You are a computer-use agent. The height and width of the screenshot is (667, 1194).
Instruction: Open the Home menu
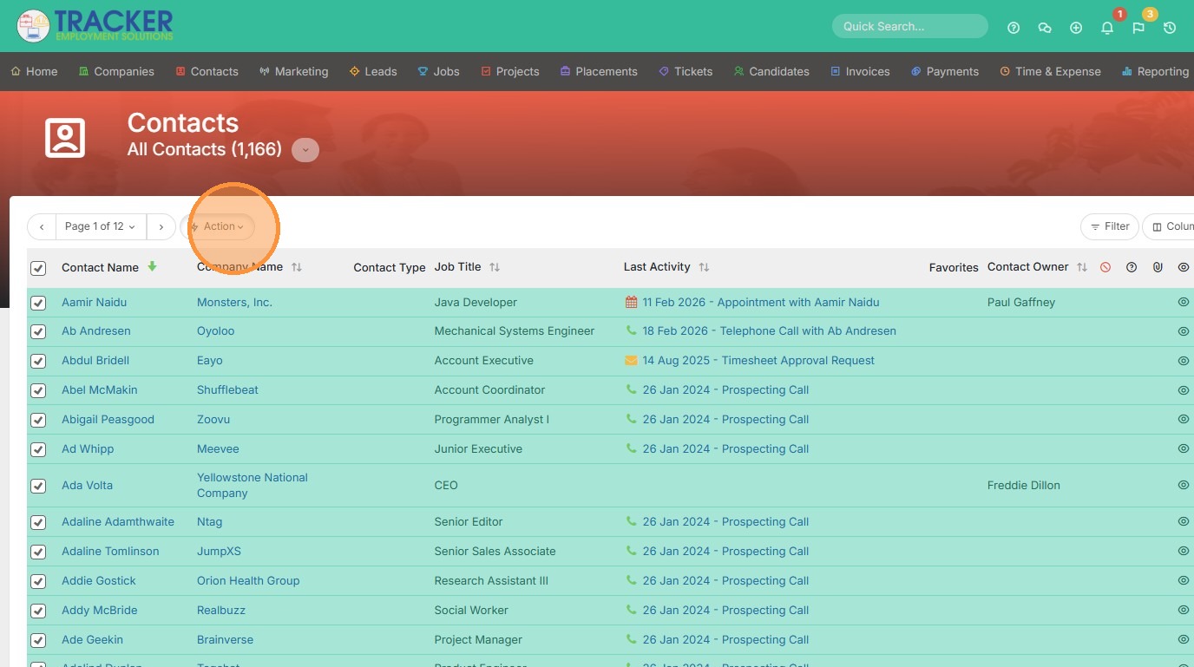click(35, 72)
